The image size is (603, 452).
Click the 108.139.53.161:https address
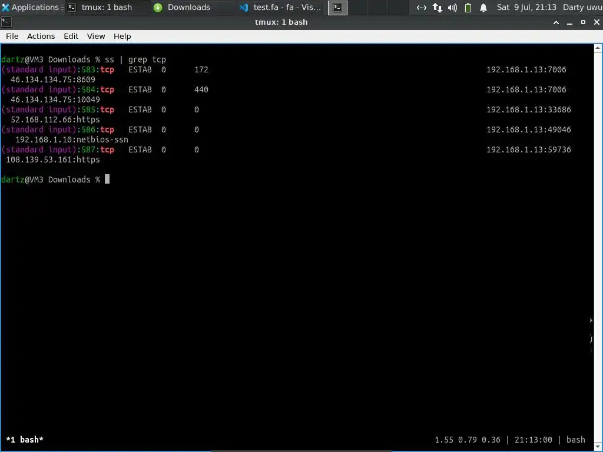click(53, 159)
